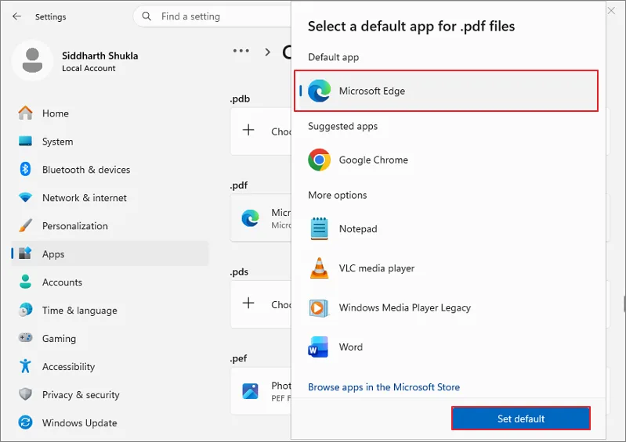Screen dimensions: 626x442
Task: Click the Privacy shield icon
Action: coord(25,394)
